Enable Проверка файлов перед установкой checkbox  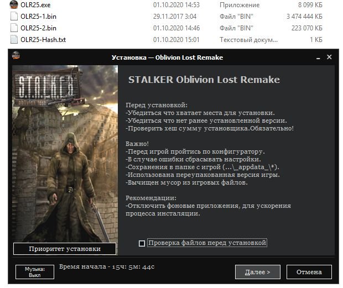tap(142, 243)
